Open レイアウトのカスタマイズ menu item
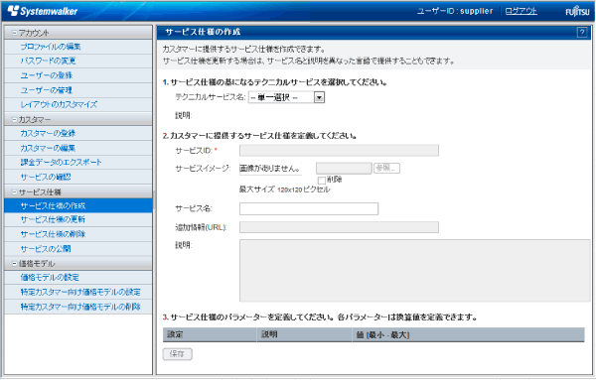The image size is (596, 380). [78, 104]
